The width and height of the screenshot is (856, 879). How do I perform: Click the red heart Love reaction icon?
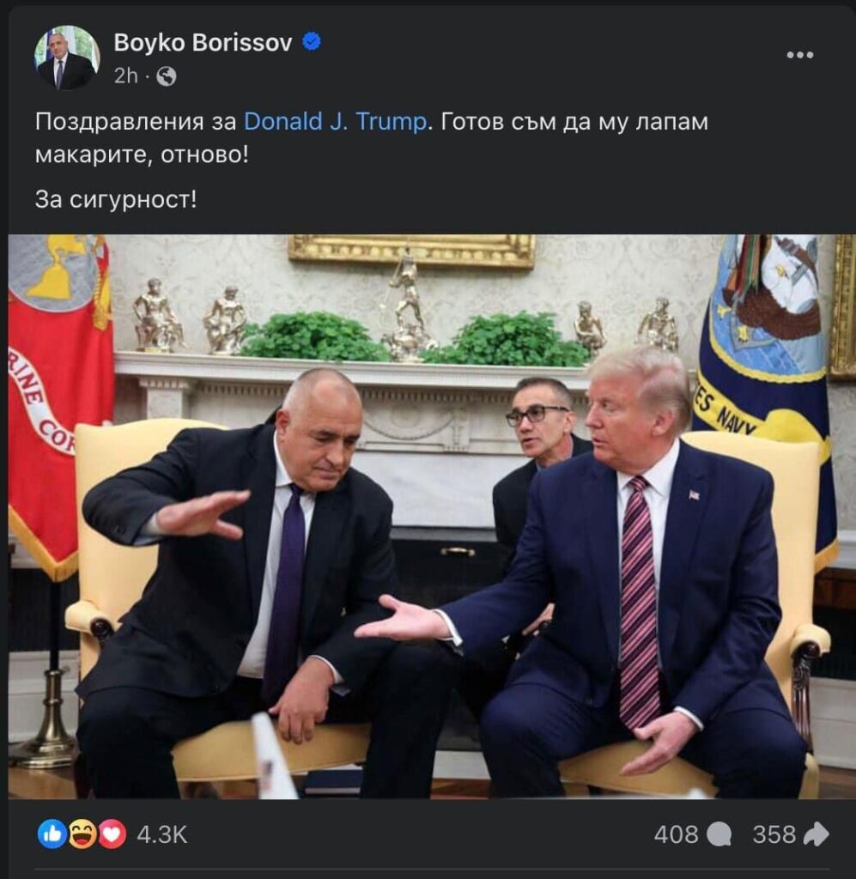(112, 834)
